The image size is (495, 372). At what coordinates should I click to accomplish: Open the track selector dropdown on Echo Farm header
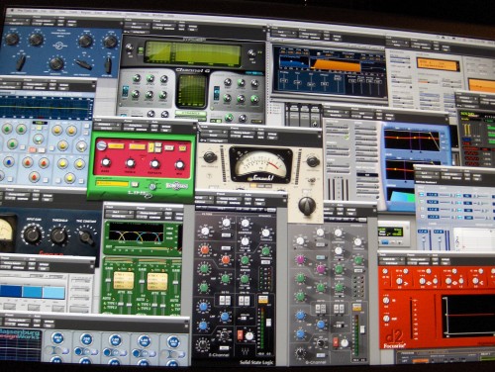tap(108, 125)
